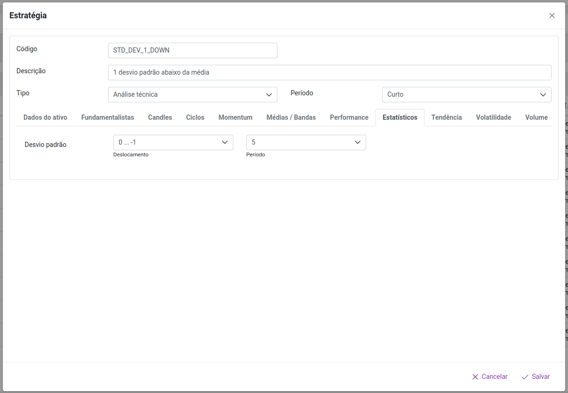This screenshot has height=393, width=568.
Task: Switch to Dados do ativo tab
Action: coord(45,117)
